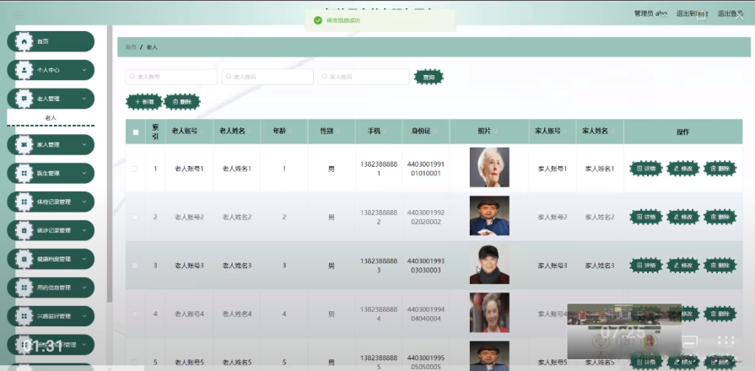Viewport: 755px width, 371px height.
Task: Sort table by 老人账号 column arrows
Action: pyautogui.click(x=202, y=131)
